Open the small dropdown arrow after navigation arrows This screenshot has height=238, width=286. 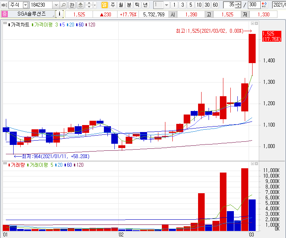point(95,5)
